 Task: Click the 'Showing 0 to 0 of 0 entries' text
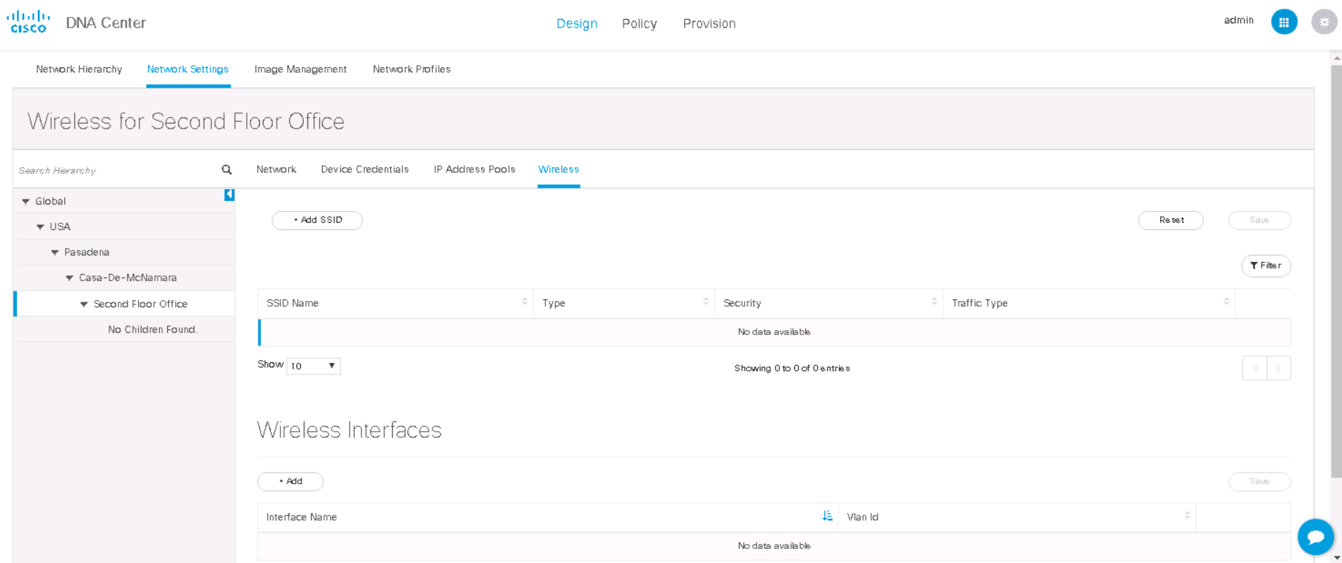[791, 368]
